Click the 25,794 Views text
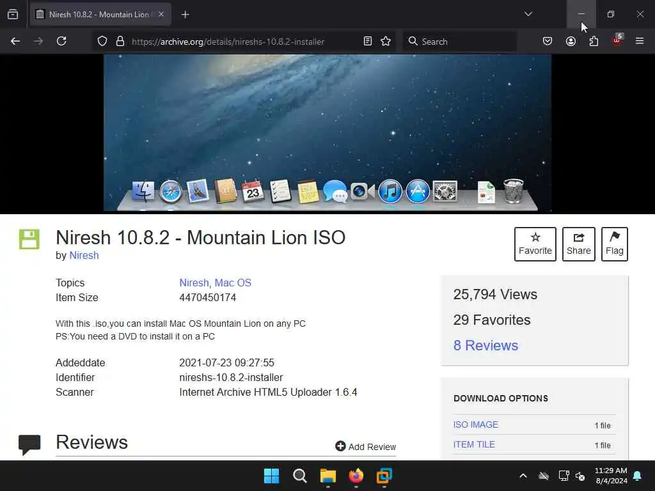 495,294
